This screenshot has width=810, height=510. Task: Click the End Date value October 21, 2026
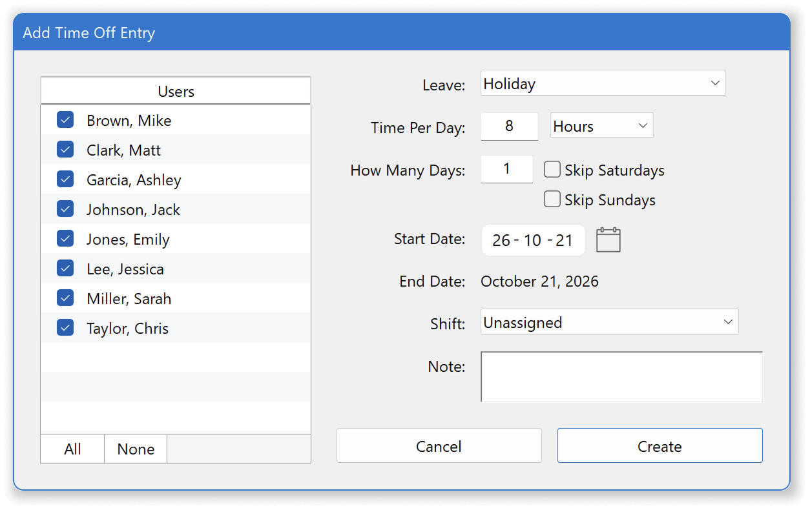pyautogui.click(x=539, y=281)
